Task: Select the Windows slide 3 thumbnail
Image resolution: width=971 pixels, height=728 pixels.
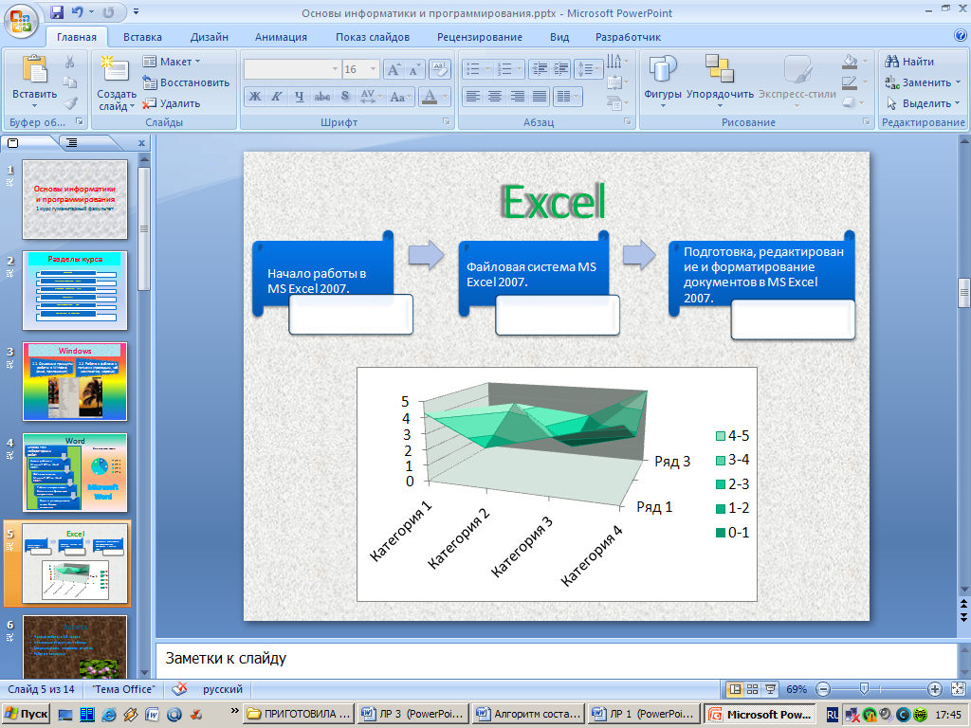Action: click(75, 381)
